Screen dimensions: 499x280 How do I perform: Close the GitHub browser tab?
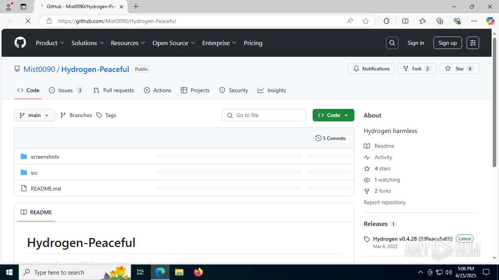tap(121, 7)
